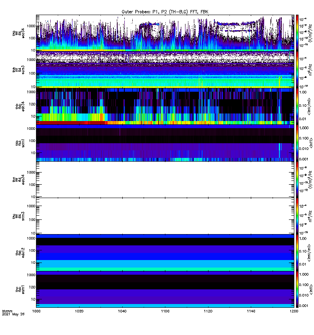Click the 'thb fbk edc34' panel label
The image size is (314, 335).
point(20,106)
